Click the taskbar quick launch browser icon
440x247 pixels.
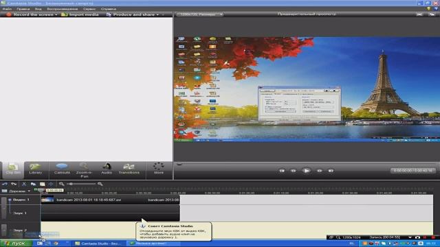pos(56,244)
